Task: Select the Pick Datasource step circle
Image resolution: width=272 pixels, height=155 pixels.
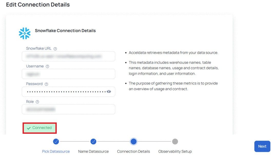Action: (x=56, y=141)
